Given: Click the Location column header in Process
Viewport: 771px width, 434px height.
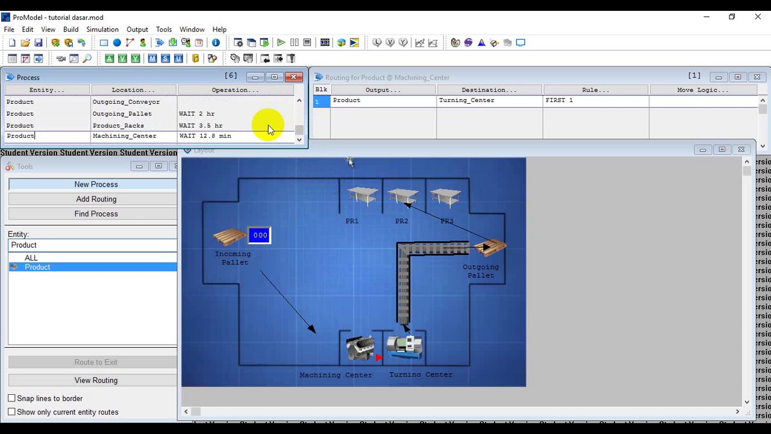Looking at the screenshot, I should (x=133, y=90).
